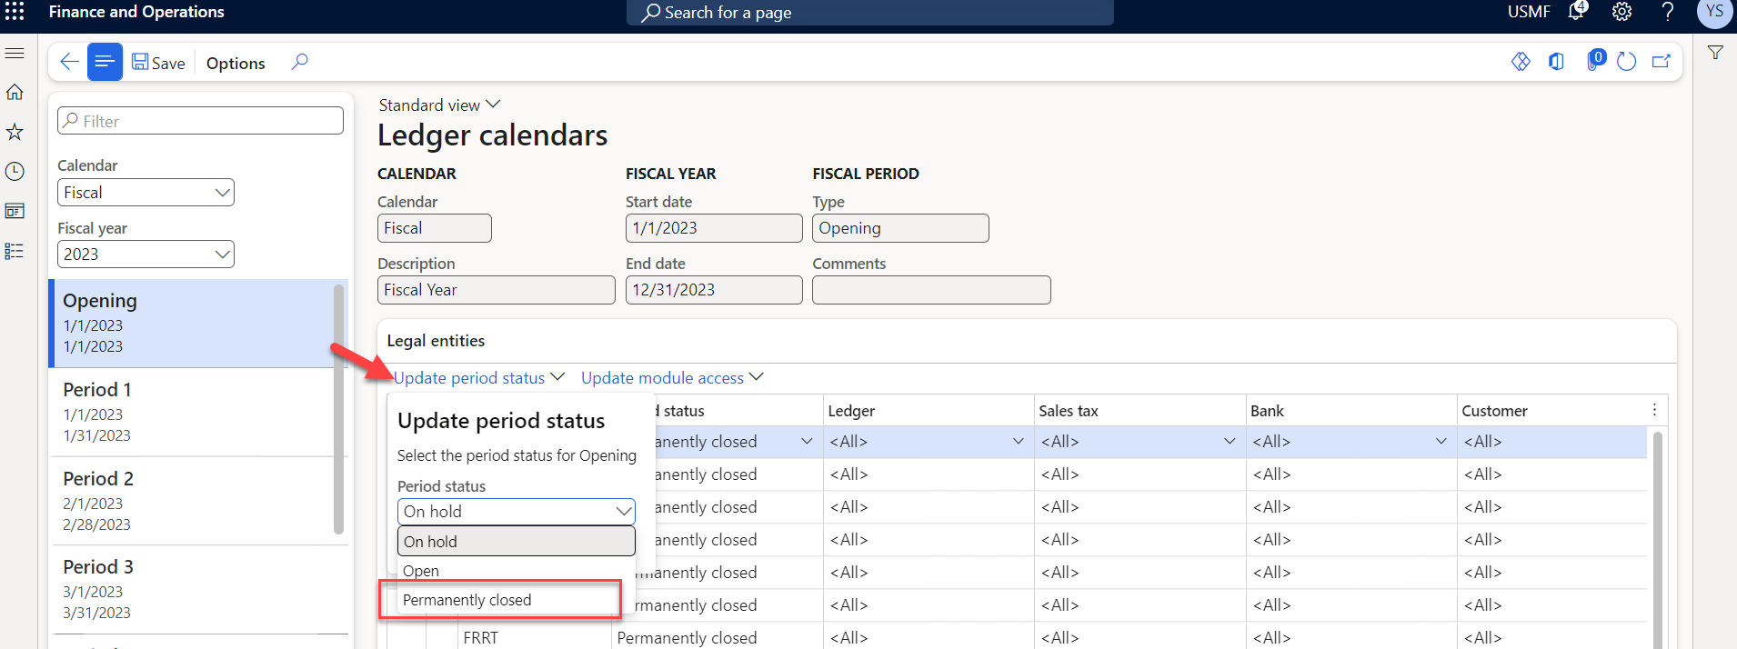Screen dimensions: 1737x649
Task: Open the settings gear icon
Action: 1622,12
